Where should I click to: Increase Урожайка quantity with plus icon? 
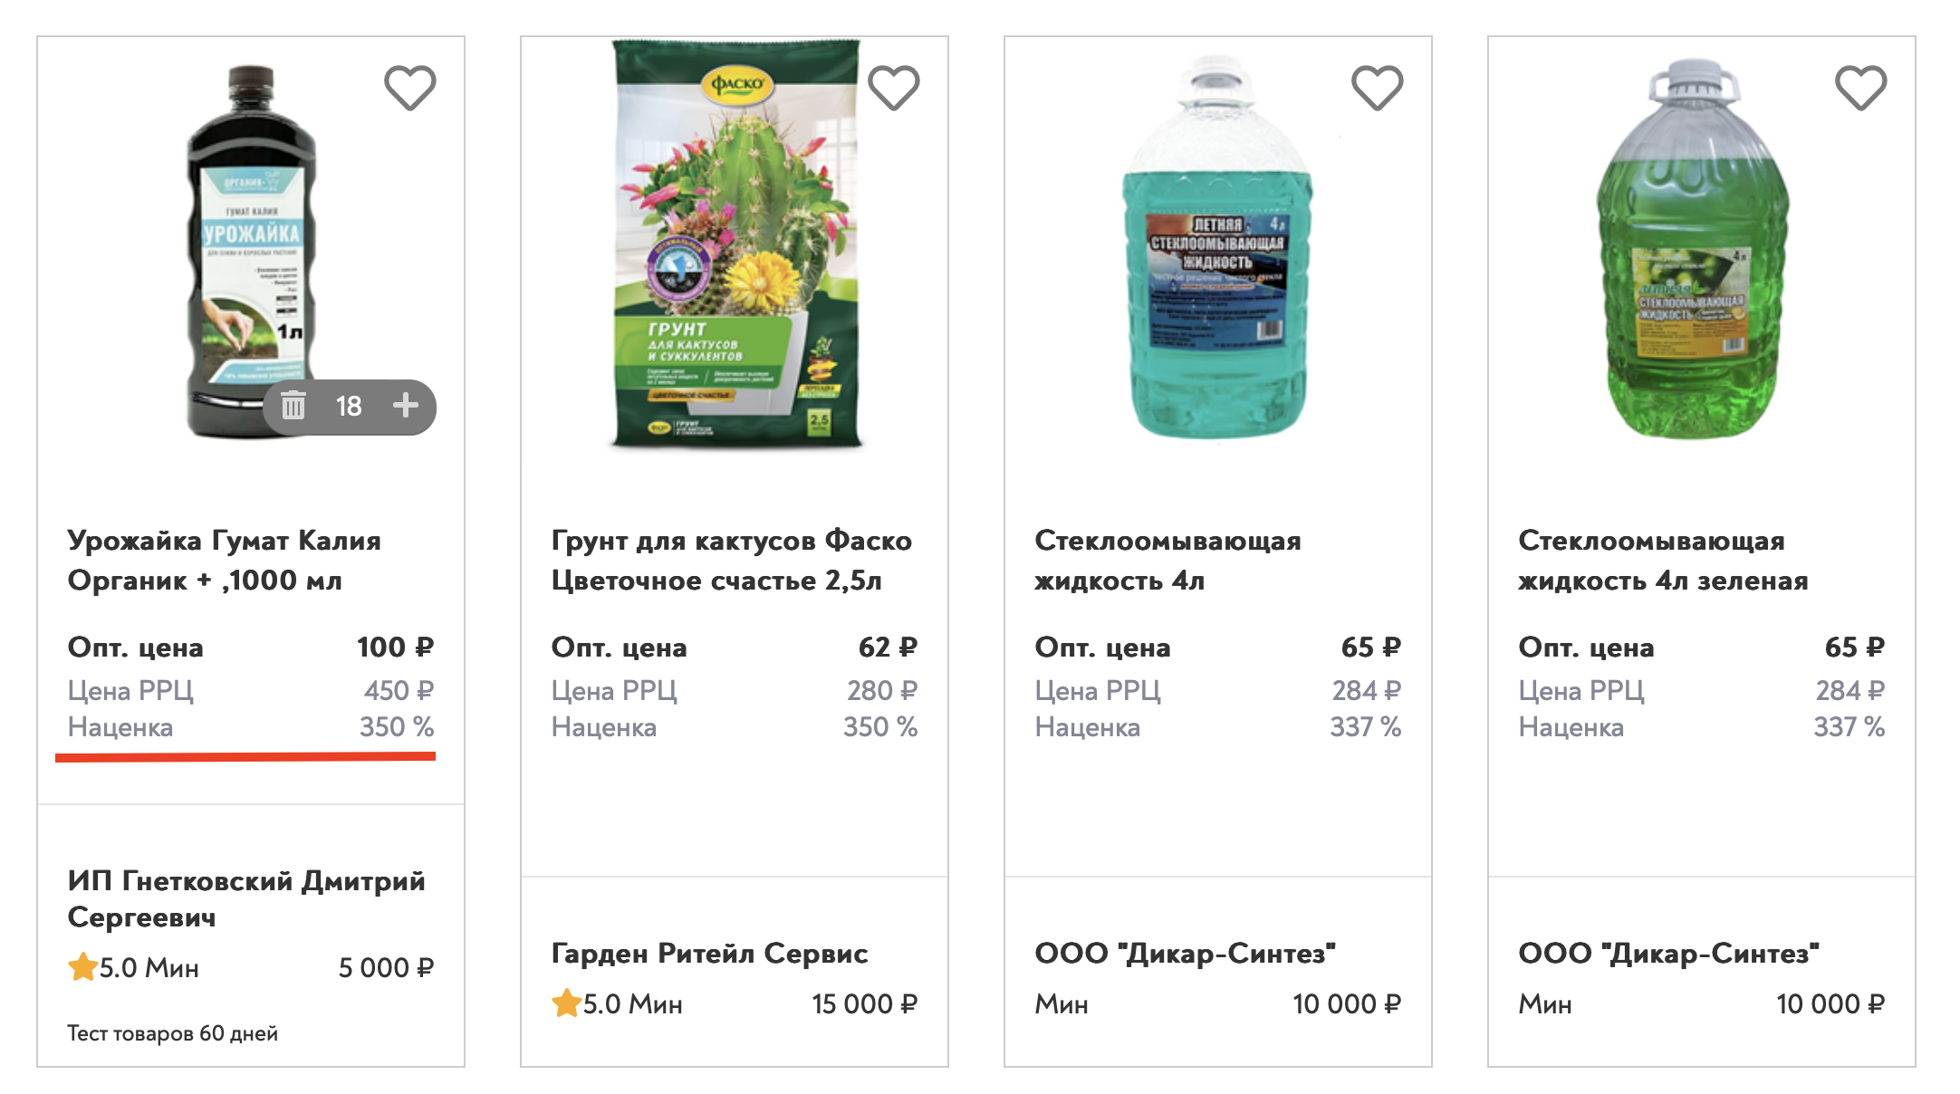click(406, 406)
